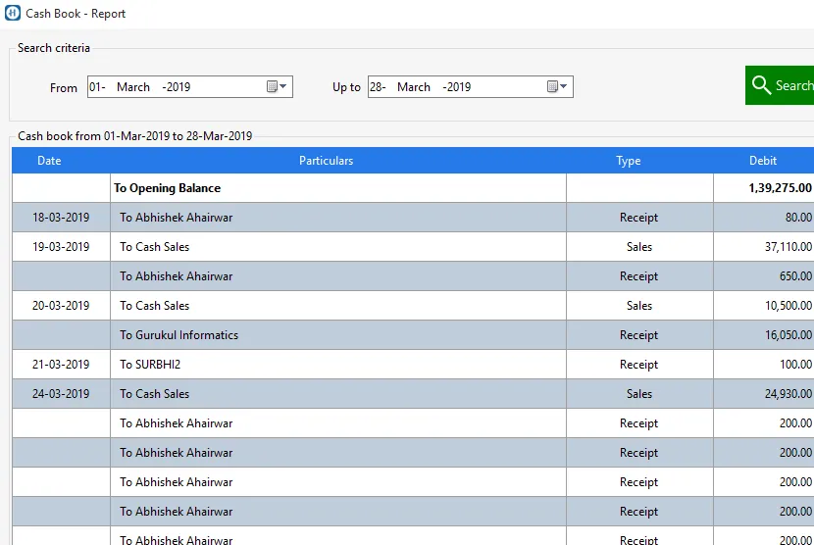
Task: Click the day 28 in Up to date
Action: coord(377,87)
